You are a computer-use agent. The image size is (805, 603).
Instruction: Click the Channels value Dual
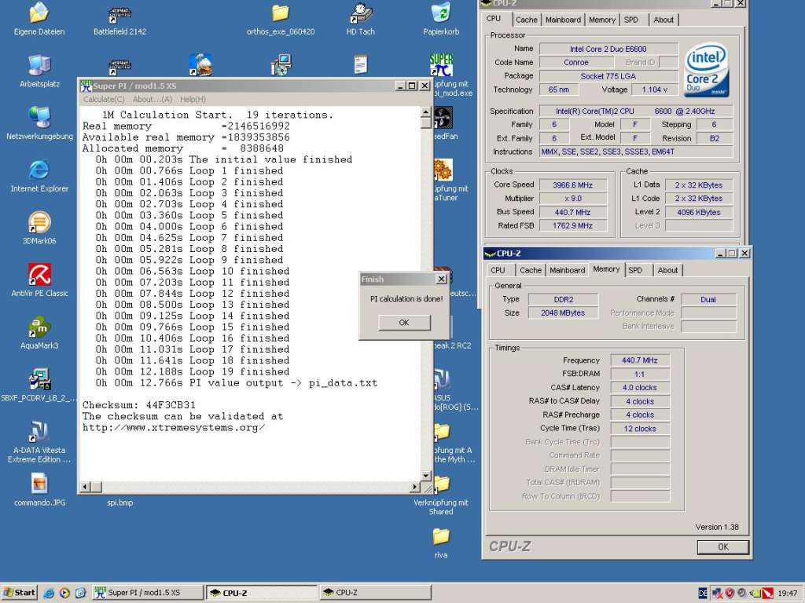click(708, 299)
